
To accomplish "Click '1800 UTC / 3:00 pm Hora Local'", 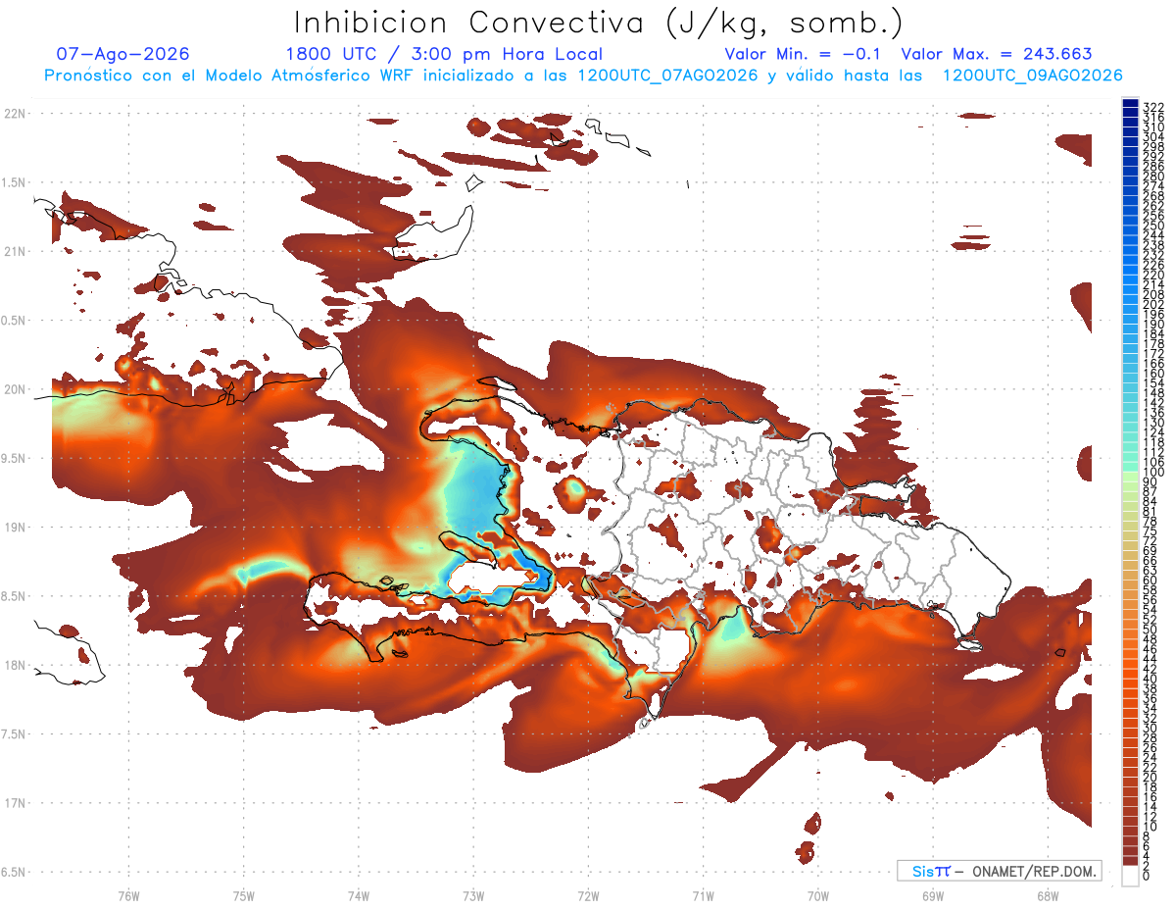I will click(444, 55).
